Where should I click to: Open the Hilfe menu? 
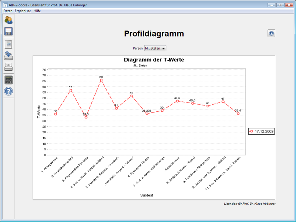pos(37,11)
